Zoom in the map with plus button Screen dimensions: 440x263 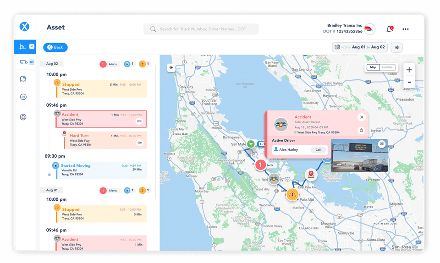pos(409,70)
